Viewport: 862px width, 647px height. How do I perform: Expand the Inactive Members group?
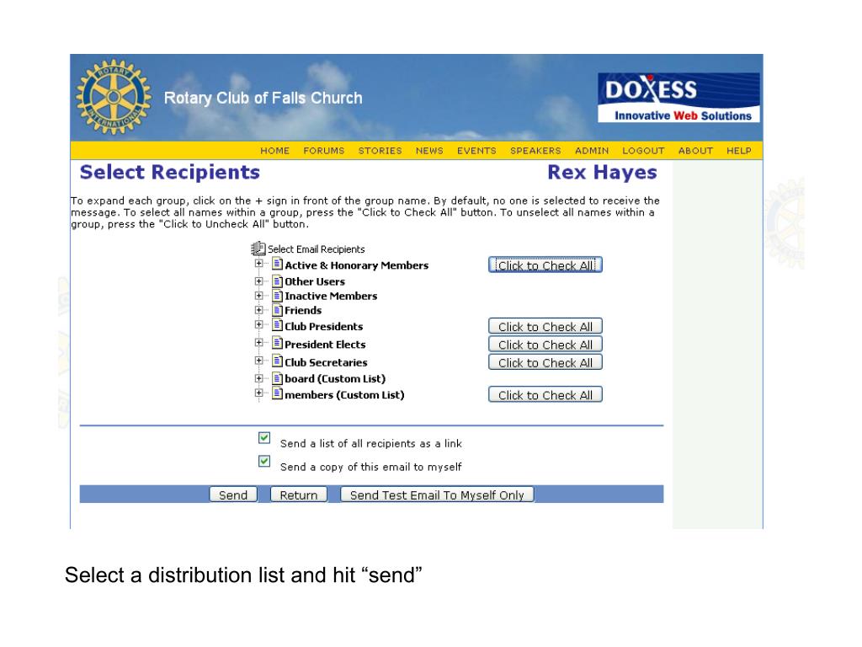tap(259, 296)
